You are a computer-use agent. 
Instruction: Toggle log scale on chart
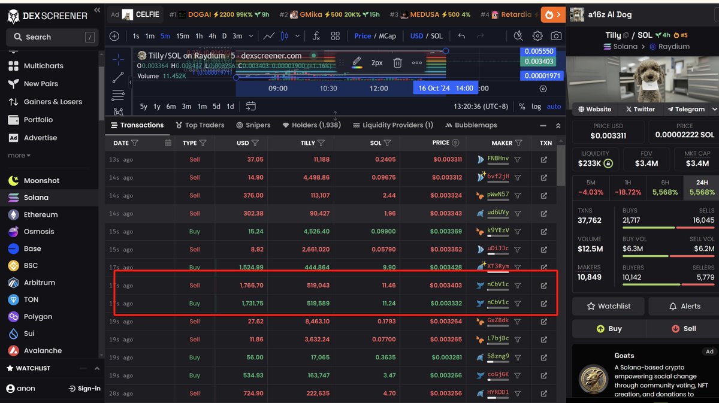[x=536, y=107]
